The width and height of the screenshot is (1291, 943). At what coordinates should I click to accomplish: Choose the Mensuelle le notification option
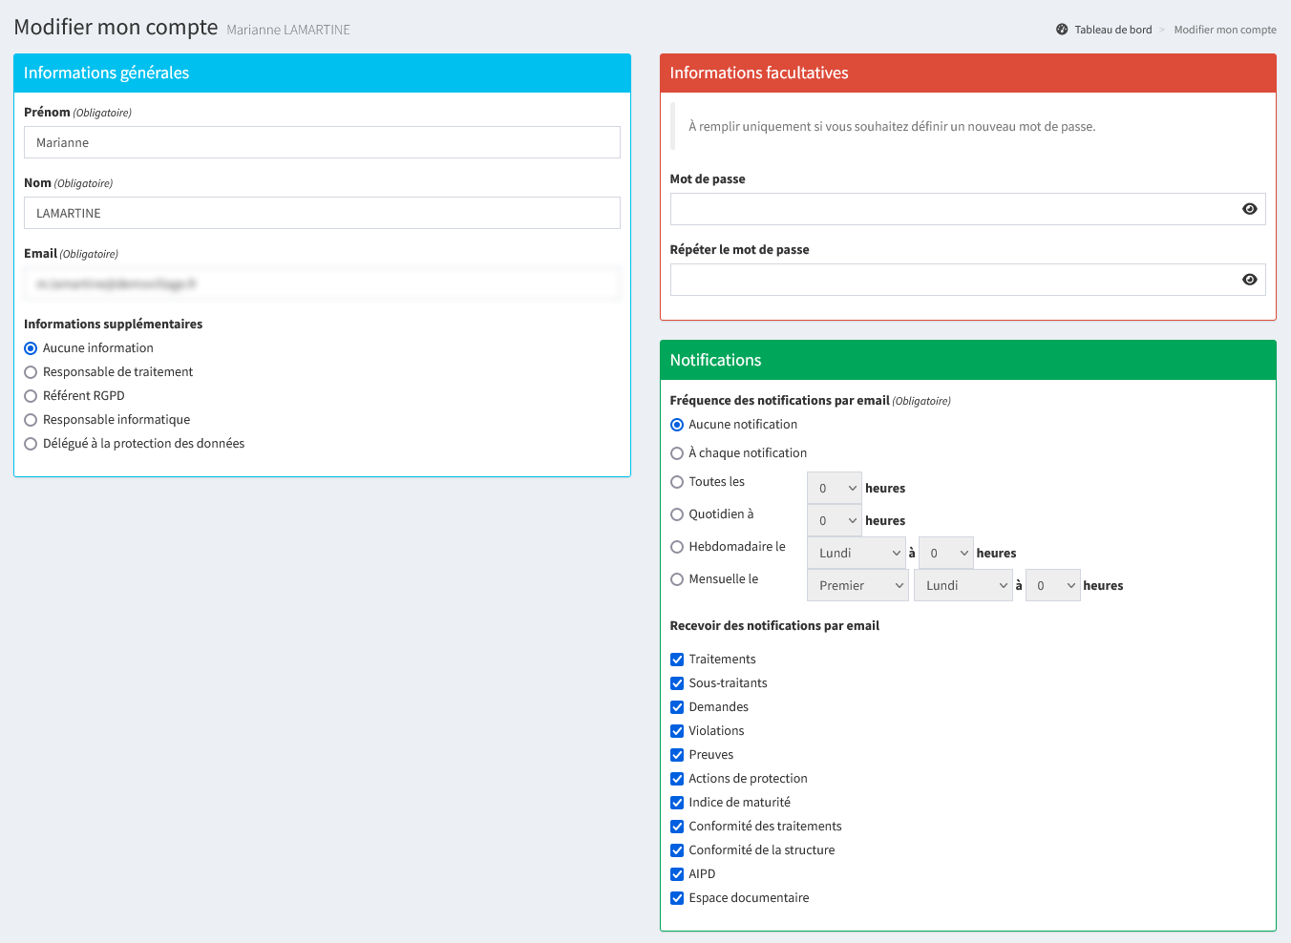point(677,579)
